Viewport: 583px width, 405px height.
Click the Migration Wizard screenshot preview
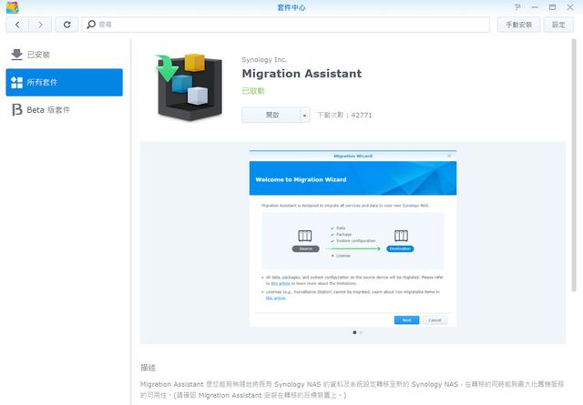(x=353, y=238)
